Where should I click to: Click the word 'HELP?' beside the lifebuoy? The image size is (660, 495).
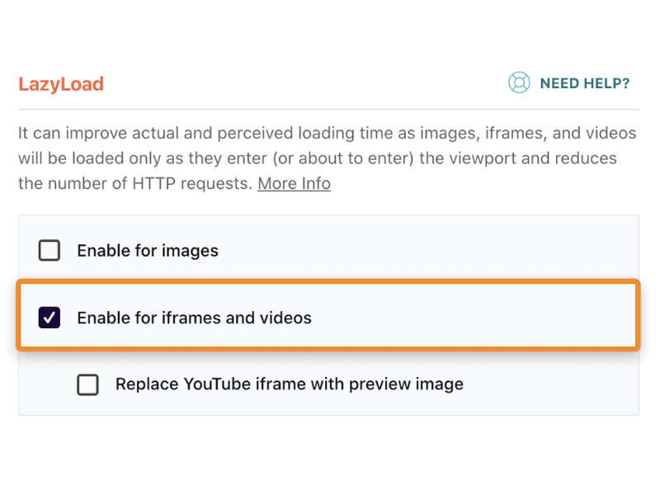click(x=606, y=83)
